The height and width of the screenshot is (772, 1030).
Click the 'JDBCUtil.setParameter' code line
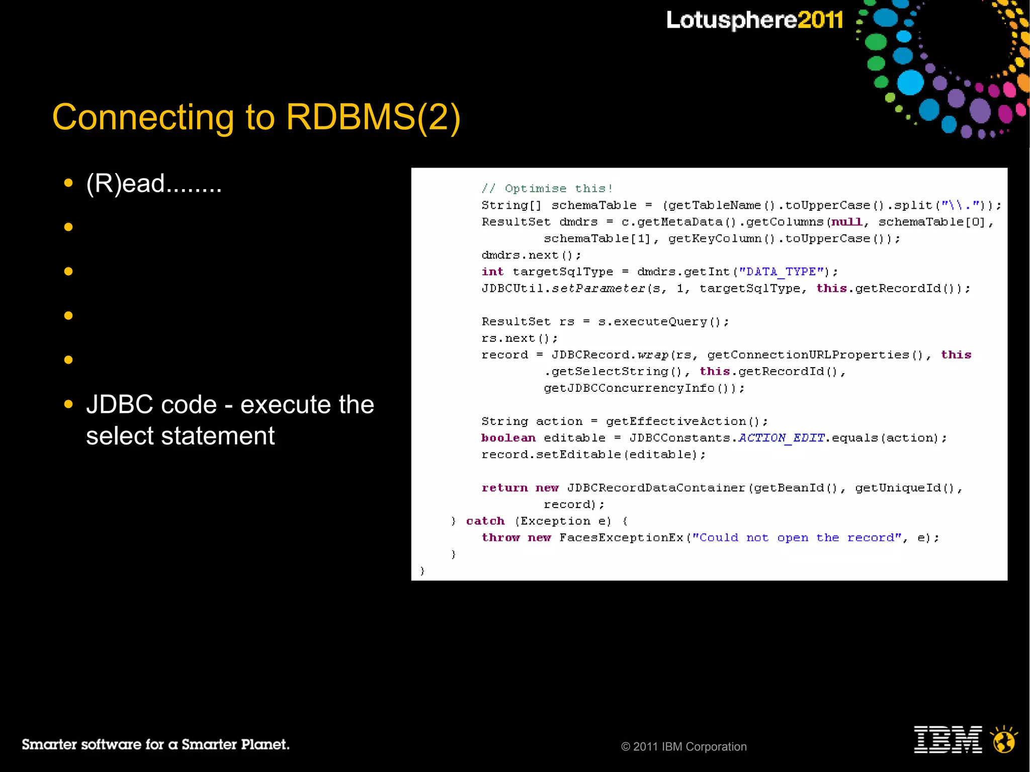[726, 288]
